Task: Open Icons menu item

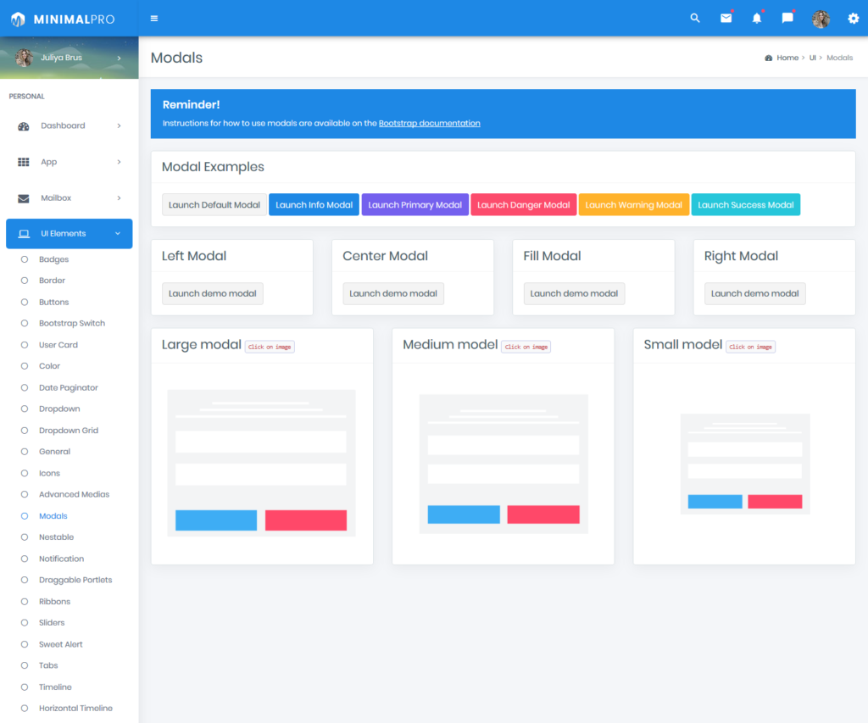Action: [x=49, y=473]
